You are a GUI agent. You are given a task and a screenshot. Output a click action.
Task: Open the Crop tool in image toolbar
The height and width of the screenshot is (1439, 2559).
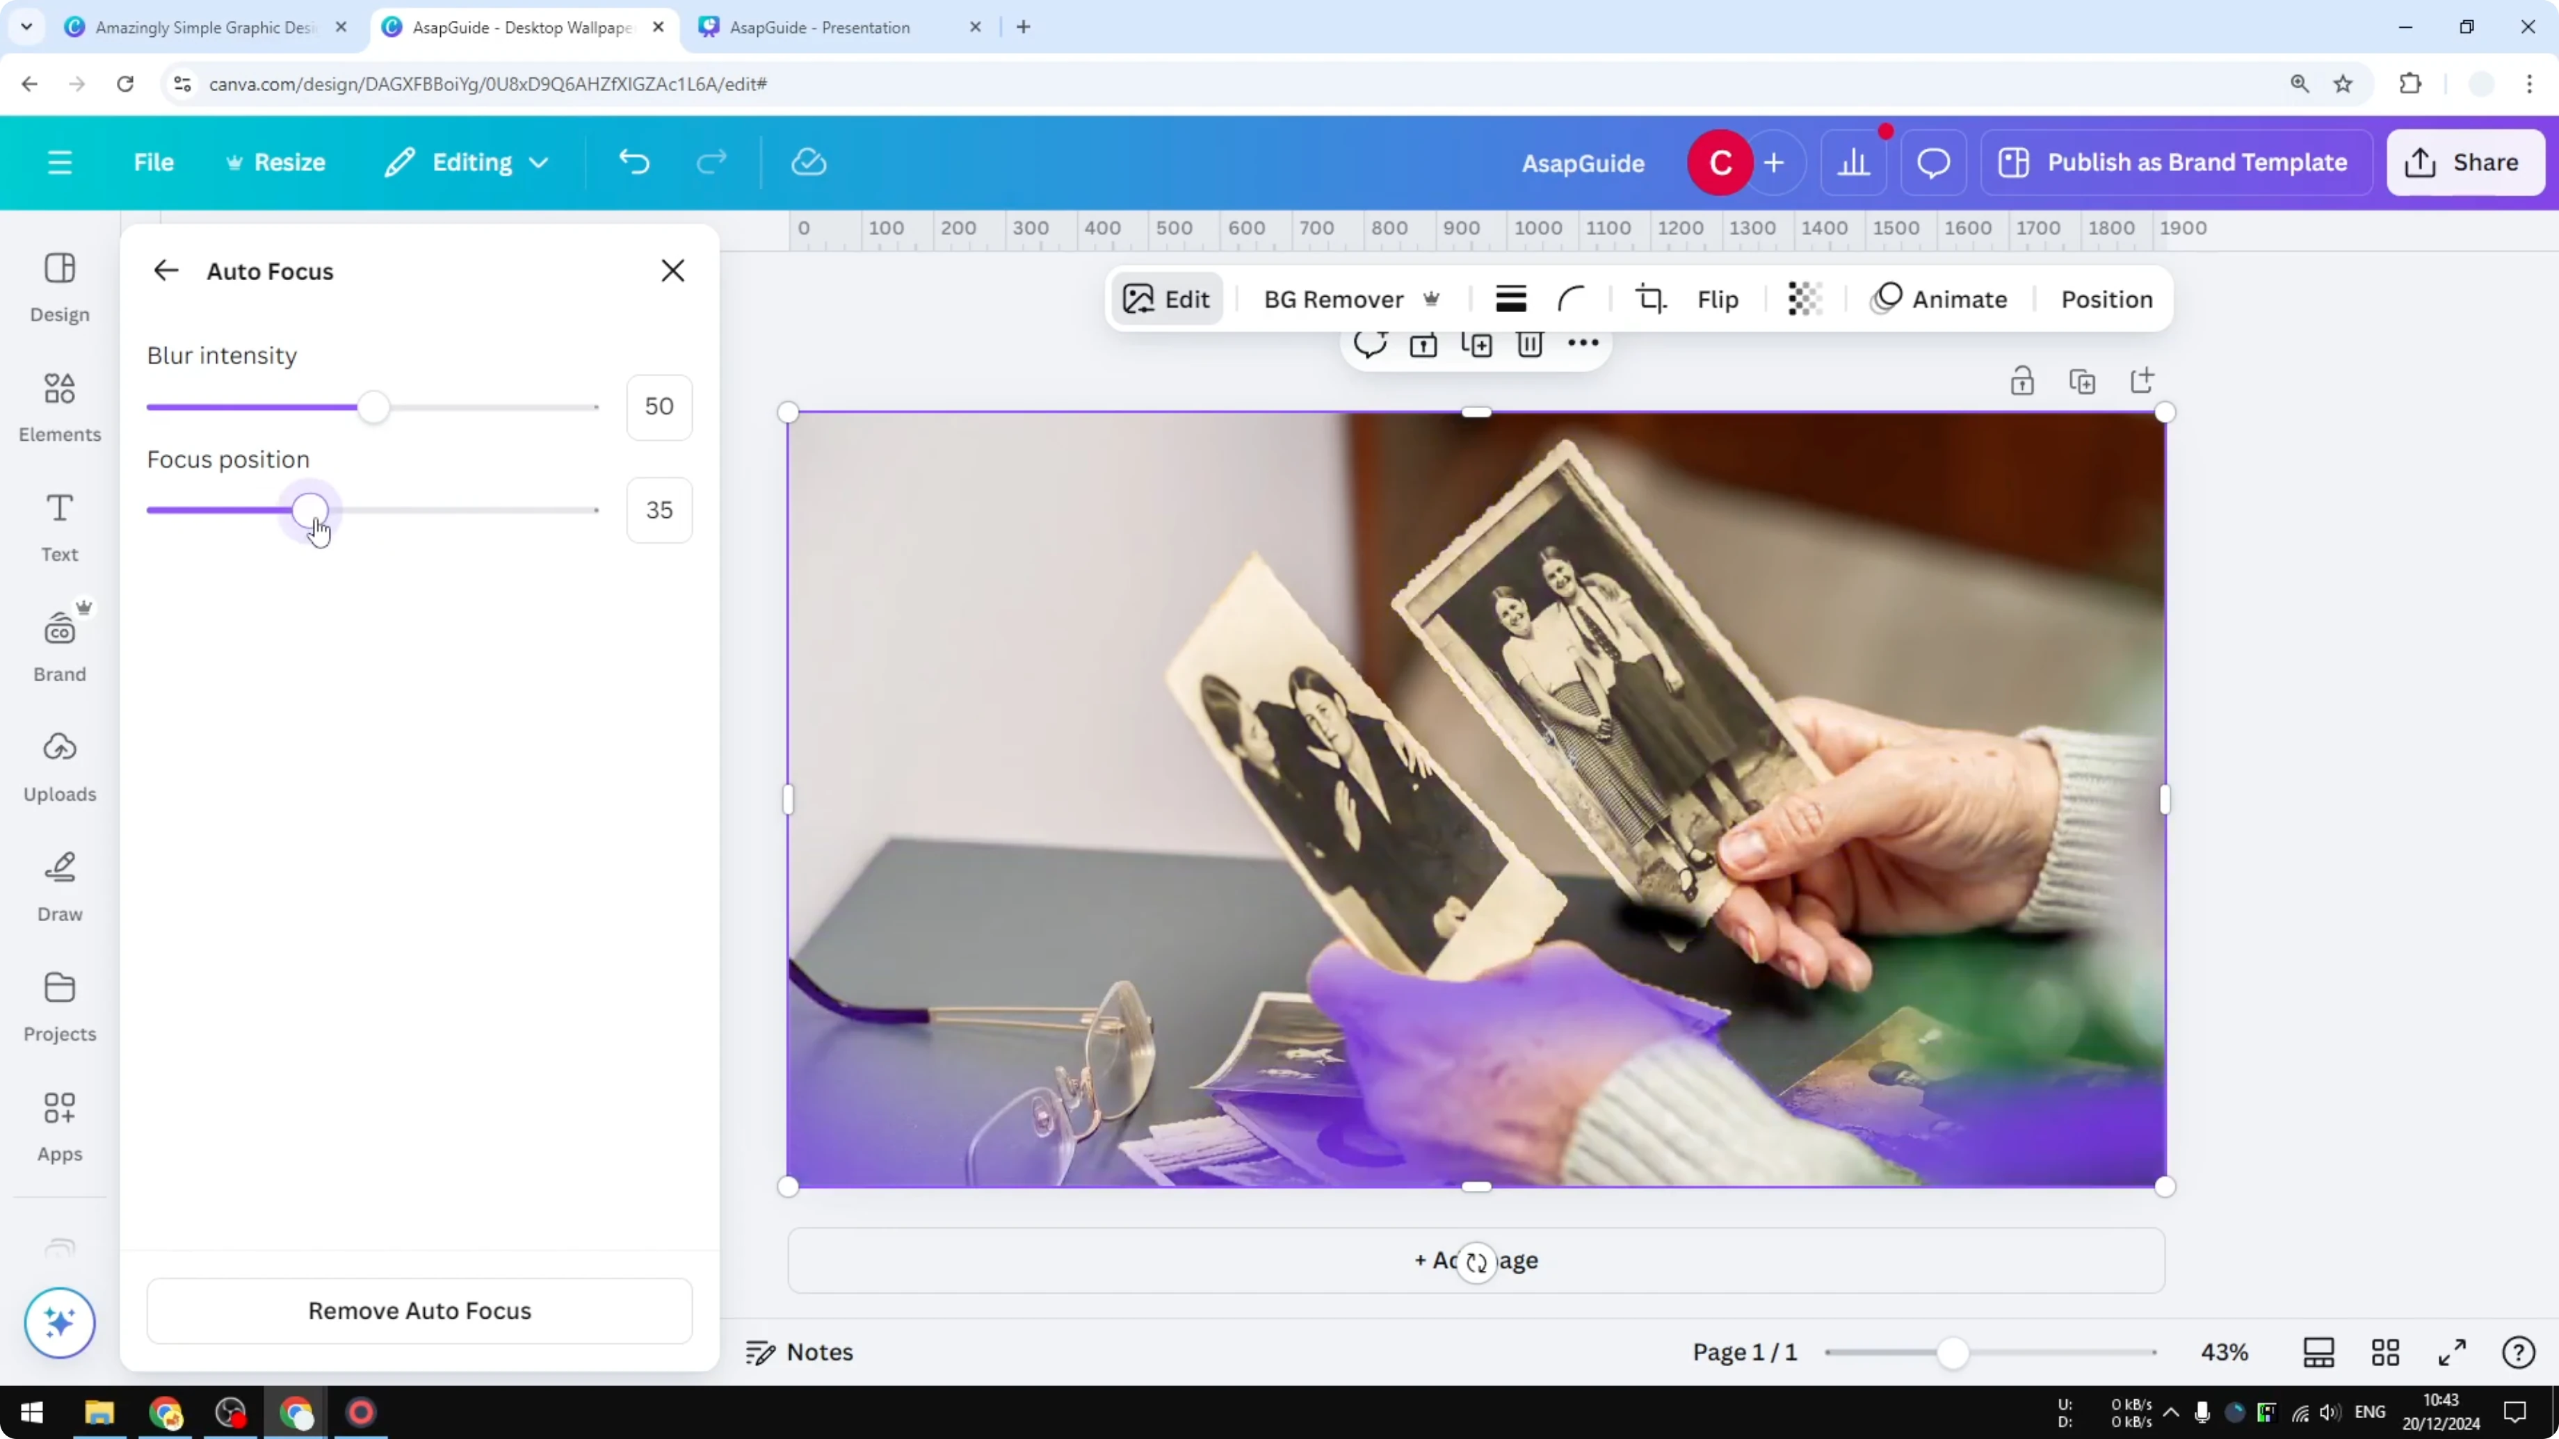tap(1651, 298)
